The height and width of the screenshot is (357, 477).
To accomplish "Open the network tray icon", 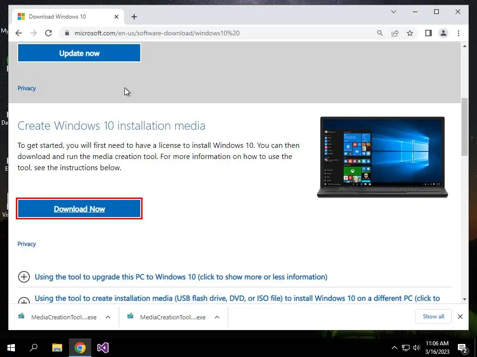I will (406, 348).
